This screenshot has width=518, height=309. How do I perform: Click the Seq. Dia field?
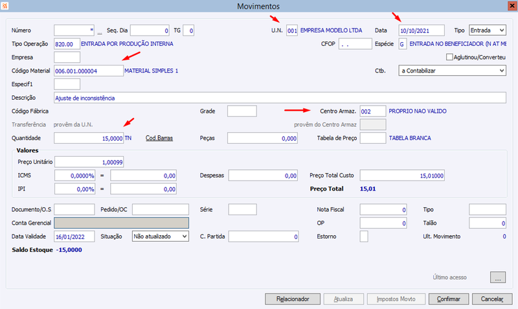pos(150,30)
